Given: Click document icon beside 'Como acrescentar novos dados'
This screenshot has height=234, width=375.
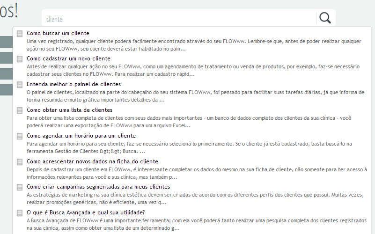Looking at the screenshot, I should (20, 162).
